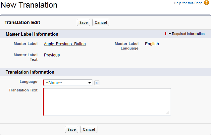The width and height of the screenshot is (211, 135).
Task: Click the bottom Save button
Action: (x=72, y=129)
